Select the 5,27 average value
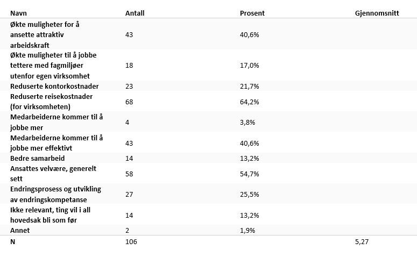This screenshot has height=257, width=417. pos(362,242)
